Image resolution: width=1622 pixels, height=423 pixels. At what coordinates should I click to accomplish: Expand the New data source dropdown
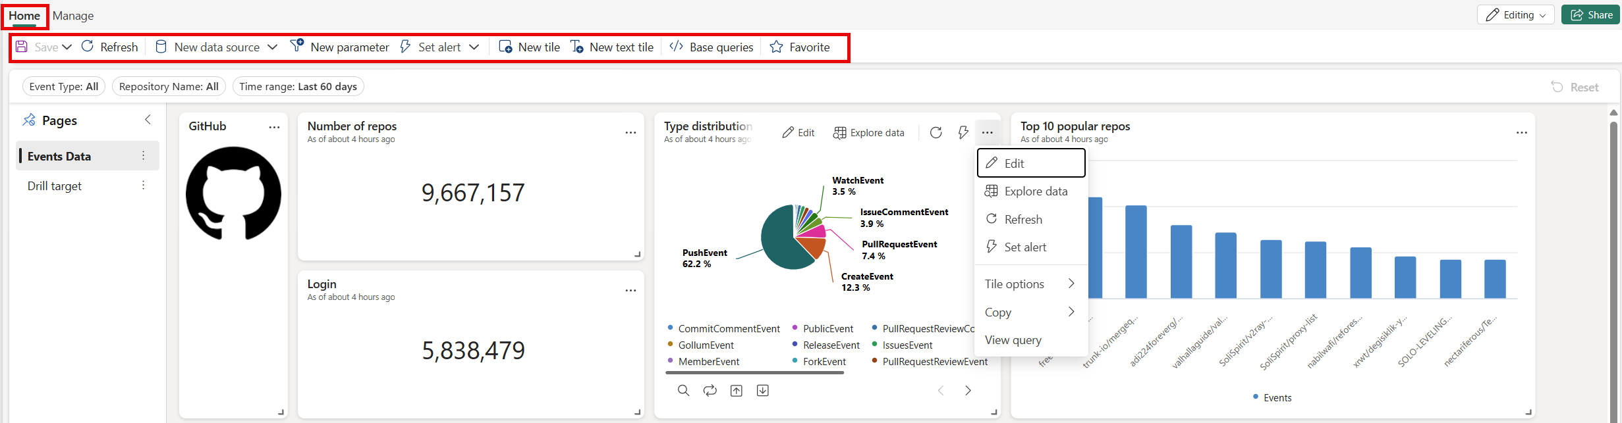(x=272, y=47)
